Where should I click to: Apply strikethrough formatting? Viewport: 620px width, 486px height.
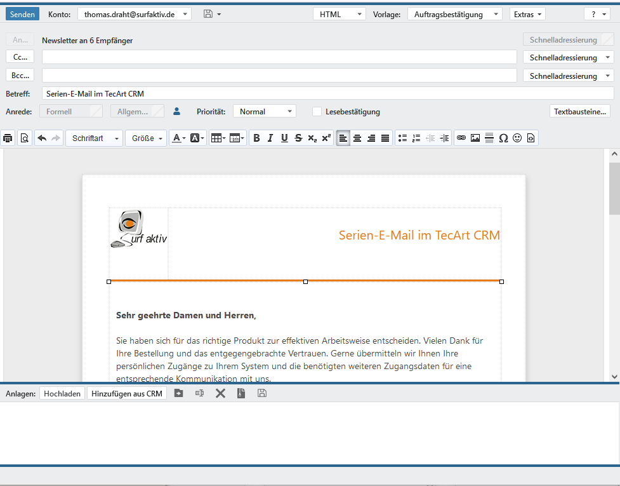click(x=298, y=138)
